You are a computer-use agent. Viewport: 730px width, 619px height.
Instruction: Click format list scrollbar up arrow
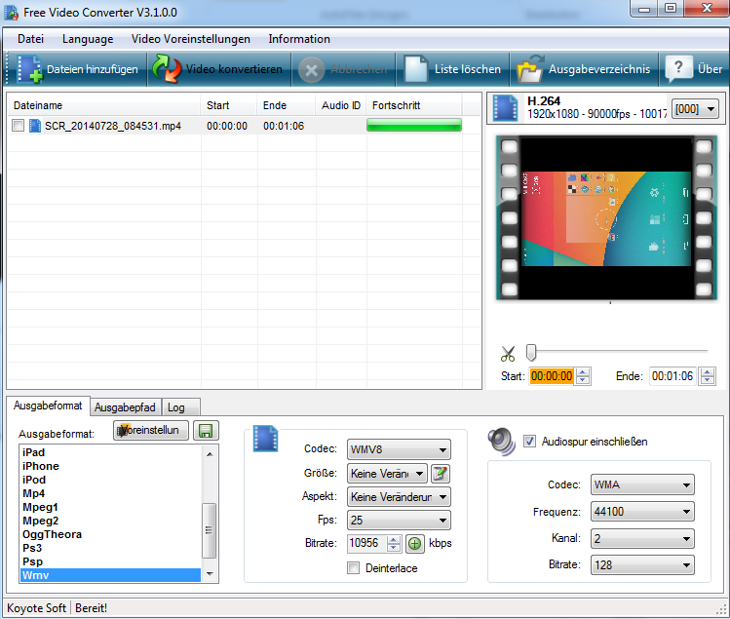point(210,453)
